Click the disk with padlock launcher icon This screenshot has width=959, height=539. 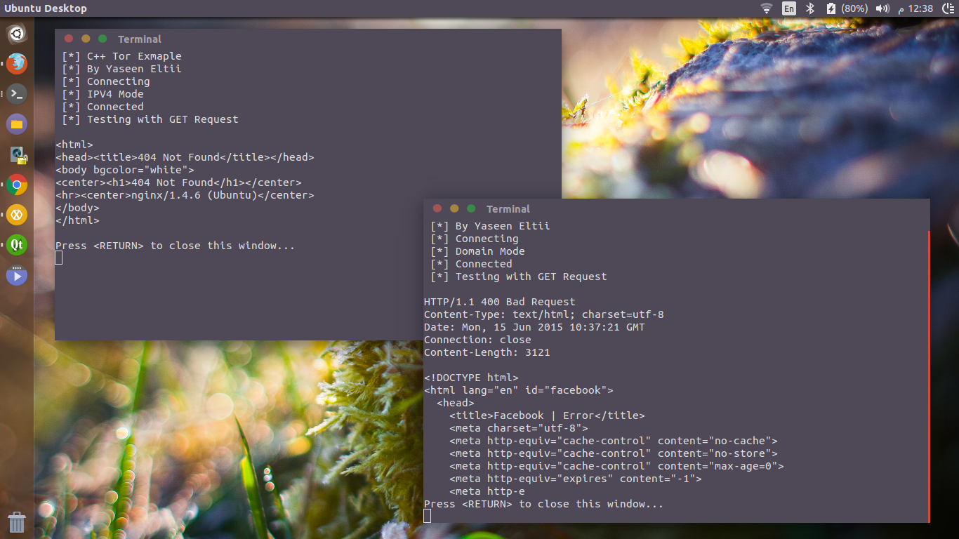pos(17,155)
